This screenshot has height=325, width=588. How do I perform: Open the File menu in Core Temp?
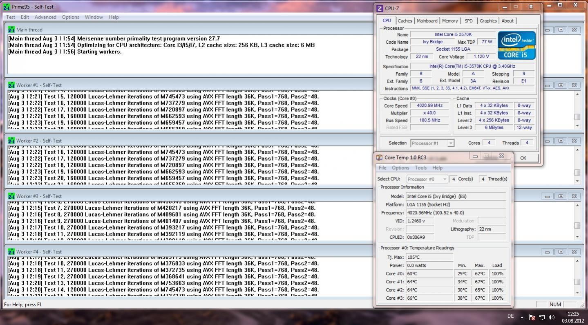(x=382, y=168)
